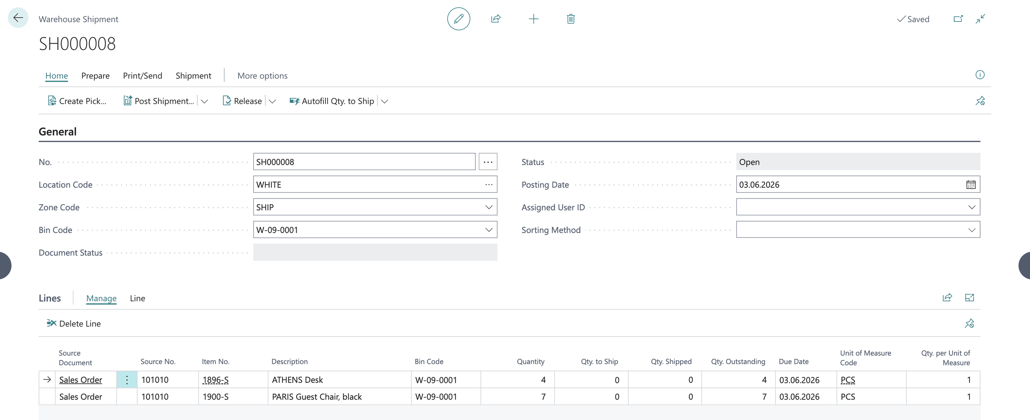Click the Delete Line action
Viewport: 1030px width, 420px height.
(x=74, y=324)
